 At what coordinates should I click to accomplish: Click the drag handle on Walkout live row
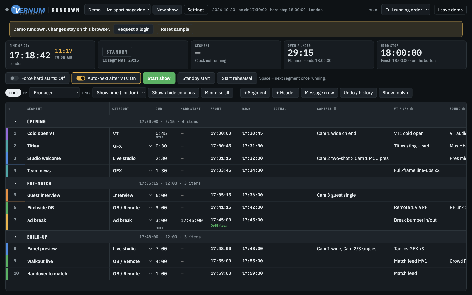coord(9,261)
